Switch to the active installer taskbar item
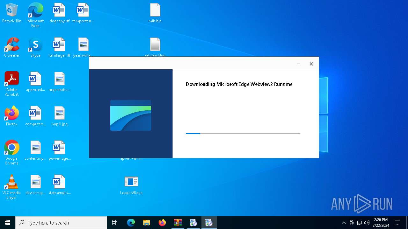This screenshot has width=408, height=229. (209, 223)
